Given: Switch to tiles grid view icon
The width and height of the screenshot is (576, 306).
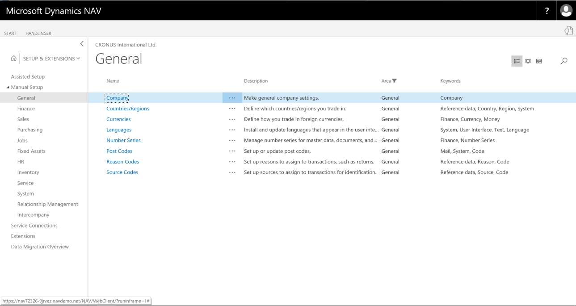Looking at the screenshot, I should tap(539, 61).
